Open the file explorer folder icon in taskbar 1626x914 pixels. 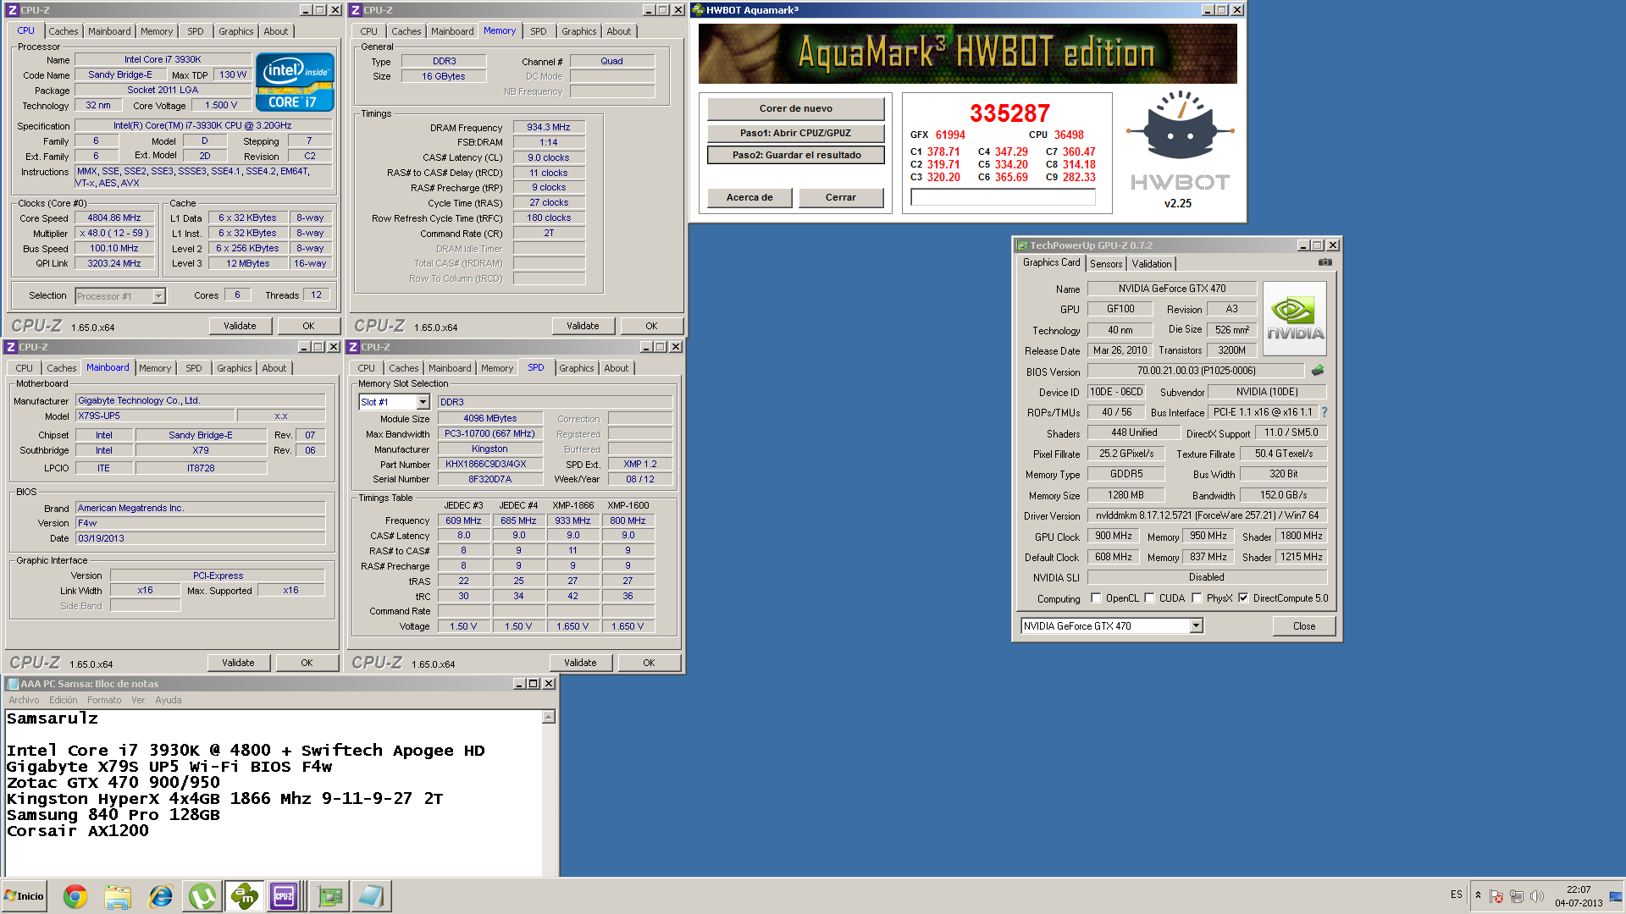(x=118, y=896)
